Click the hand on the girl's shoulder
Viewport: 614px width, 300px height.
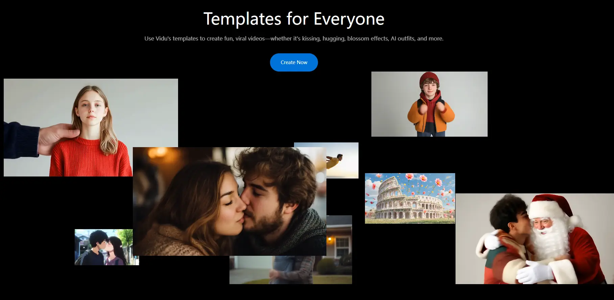(x=56, y=137)
